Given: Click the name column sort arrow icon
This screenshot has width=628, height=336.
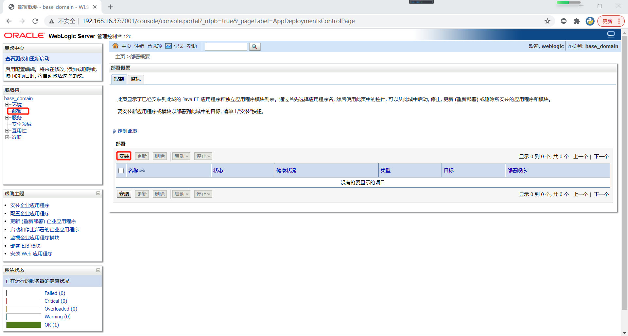Looking at the screenshot, I should [142, 171].
